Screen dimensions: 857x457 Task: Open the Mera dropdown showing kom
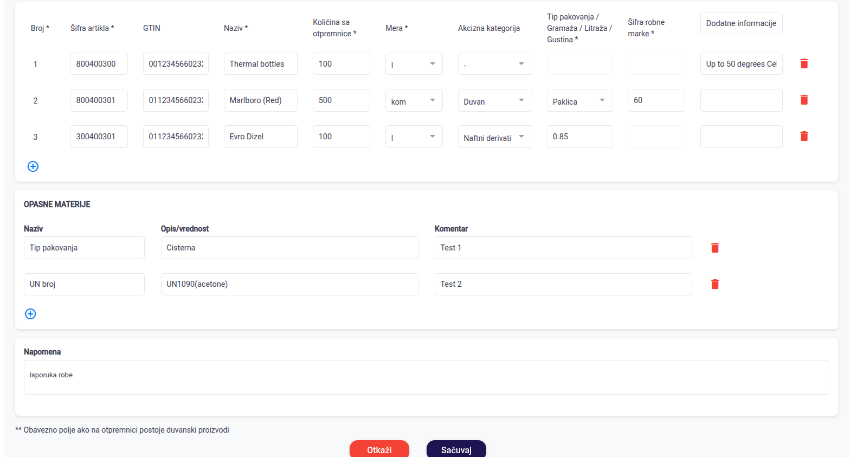click(414, 100)
